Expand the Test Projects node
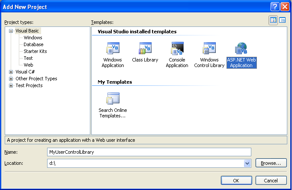 click(11, 85)
